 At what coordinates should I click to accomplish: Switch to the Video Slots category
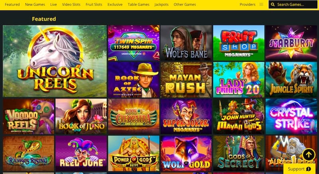click(71, 4)
